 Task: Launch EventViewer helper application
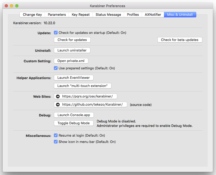(x=74, y=78)
